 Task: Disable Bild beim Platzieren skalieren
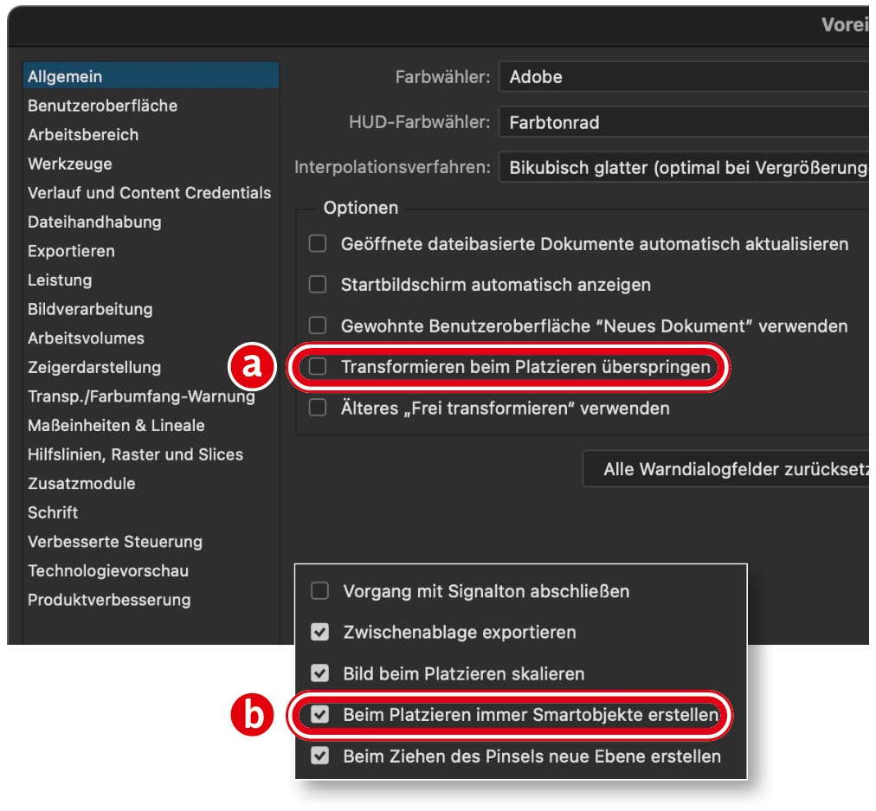pos(320,673)
